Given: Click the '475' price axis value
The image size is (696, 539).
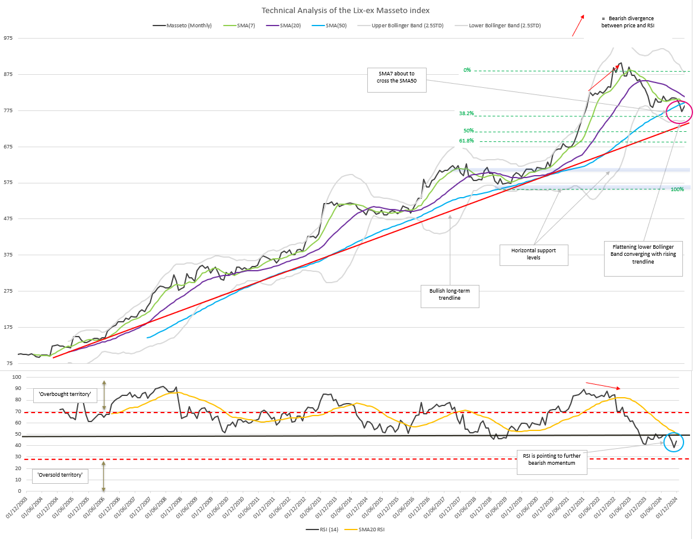Looking at the screenshot, I should click(x=8, y=219).
